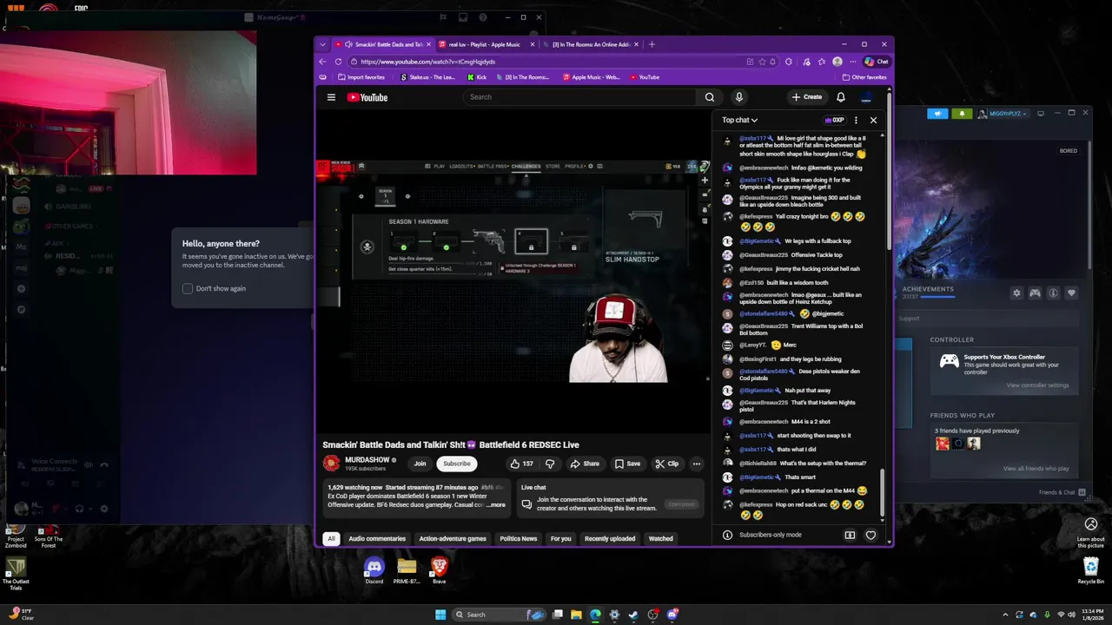Open Steam MIGGYnPLYZ account dropdown
The width and height of the screenshot is (1112, 625).
click(x=1007, y=114)
